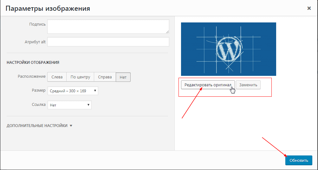Image resolution: width=318 pixels, height=170 pixels.
Task: Click the Подпись label
Action: tap(37, 24)
